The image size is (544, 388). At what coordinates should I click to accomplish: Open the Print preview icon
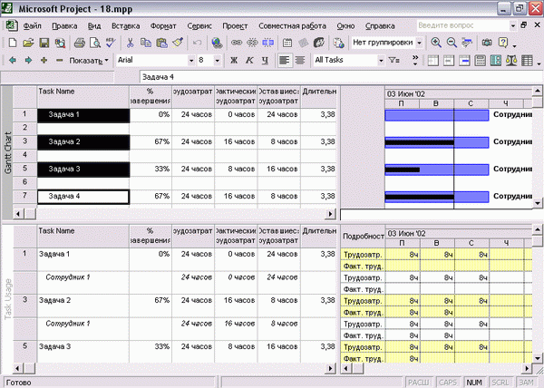point(94,43)
